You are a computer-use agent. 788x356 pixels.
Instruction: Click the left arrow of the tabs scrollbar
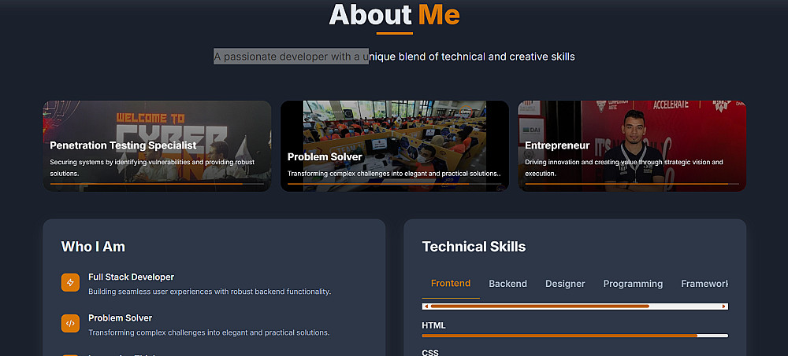point(426,306)
